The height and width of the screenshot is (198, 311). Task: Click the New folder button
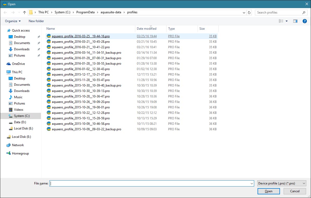36,21
